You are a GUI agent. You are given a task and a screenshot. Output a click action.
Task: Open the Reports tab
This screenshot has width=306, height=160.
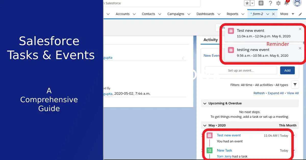pos(232,14)
